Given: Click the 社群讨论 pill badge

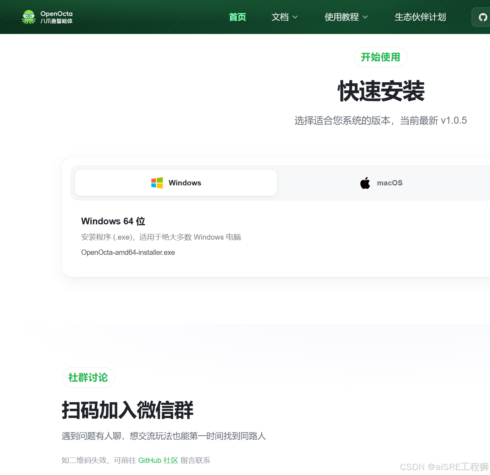Looking at the screenshot, I should [88, 378].
